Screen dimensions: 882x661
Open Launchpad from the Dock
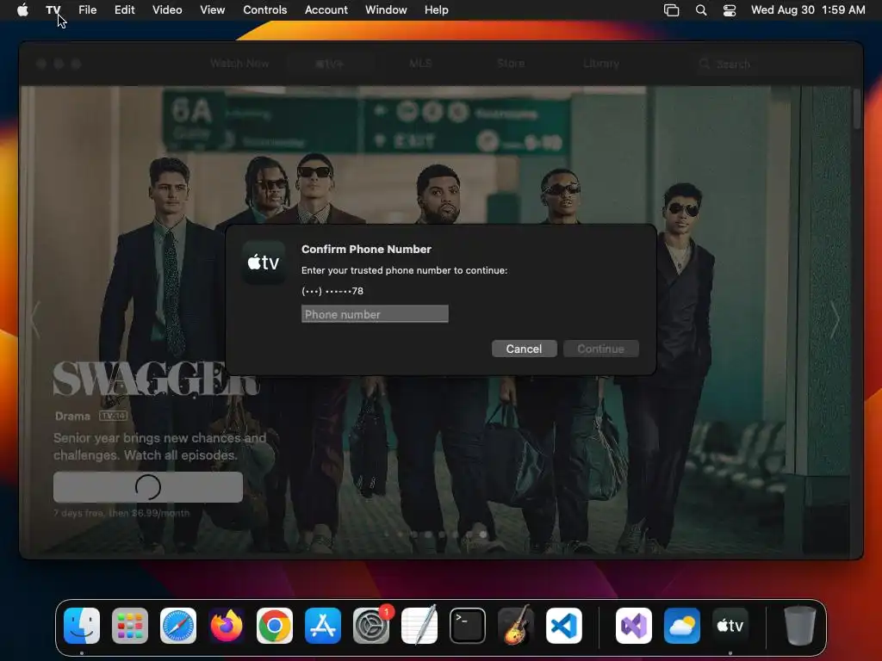coord(130,626)
